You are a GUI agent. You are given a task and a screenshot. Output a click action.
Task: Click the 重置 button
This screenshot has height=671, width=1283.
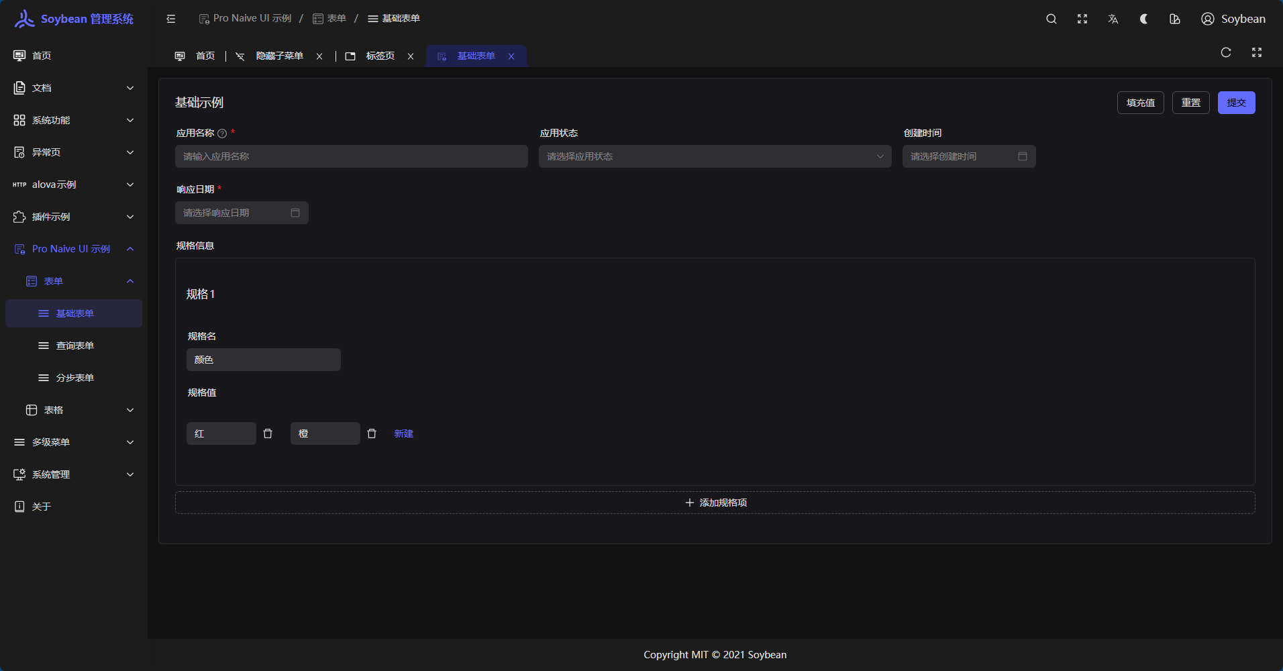point(1191,103)
